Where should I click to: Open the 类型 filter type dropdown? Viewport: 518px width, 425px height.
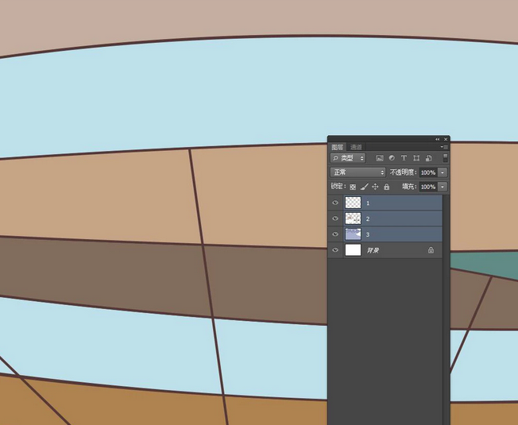coord(348,158)
